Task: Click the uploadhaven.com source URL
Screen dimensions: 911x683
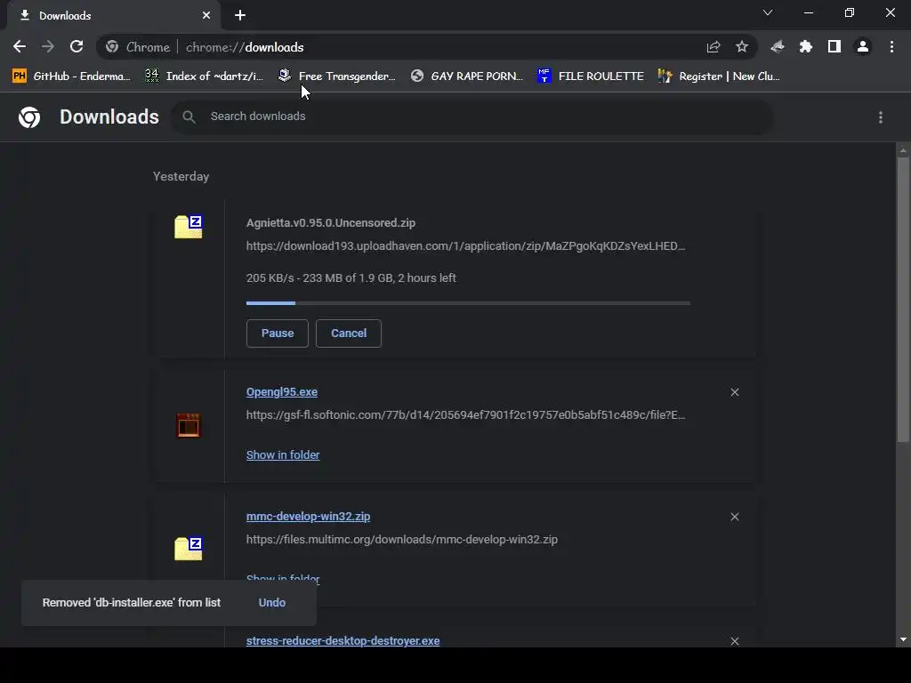Action: click(465, 246)
